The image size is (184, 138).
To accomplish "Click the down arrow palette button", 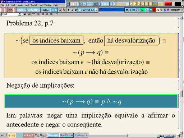I will click(72, 10).
